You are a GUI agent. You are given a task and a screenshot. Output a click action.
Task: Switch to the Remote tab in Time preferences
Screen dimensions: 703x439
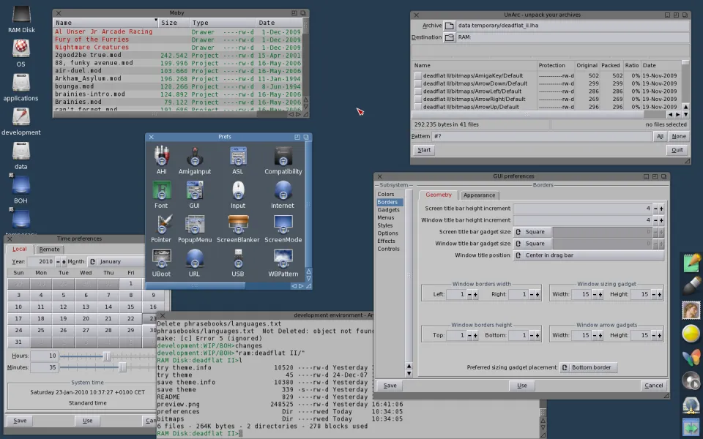(x=49, y=249)
